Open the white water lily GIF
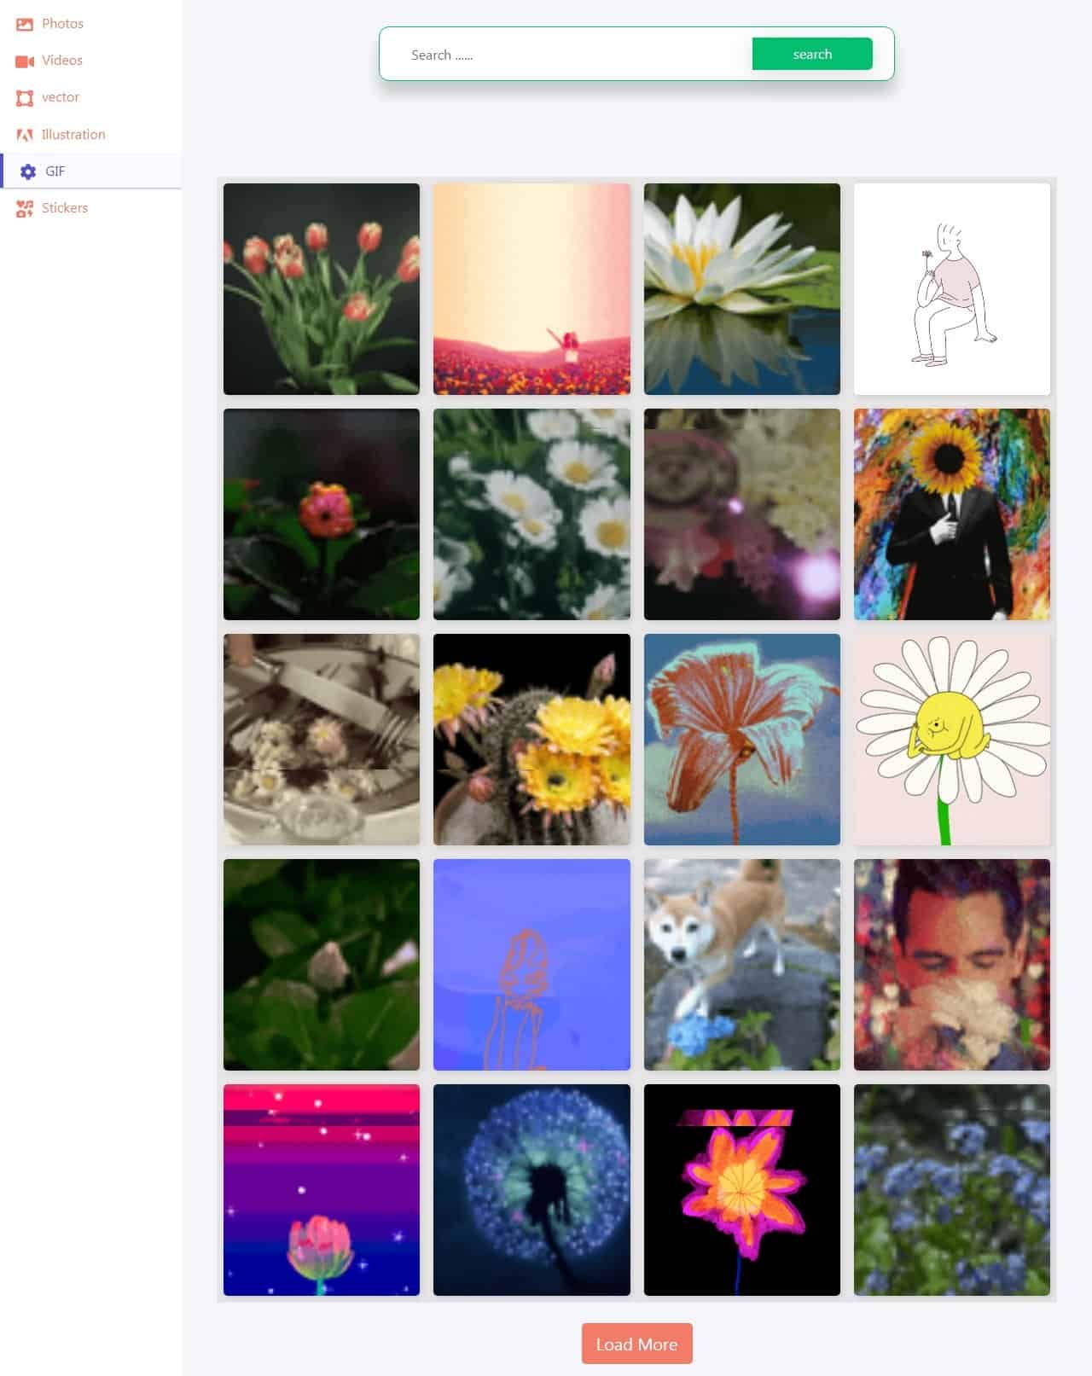1092x1376 pixels. [741, 289]
